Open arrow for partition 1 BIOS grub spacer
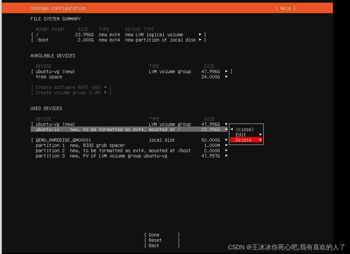 tap(226, 145)
